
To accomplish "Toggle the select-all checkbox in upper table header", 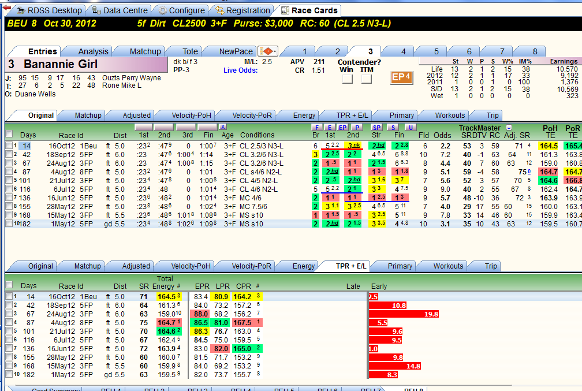I will (9, 134).
